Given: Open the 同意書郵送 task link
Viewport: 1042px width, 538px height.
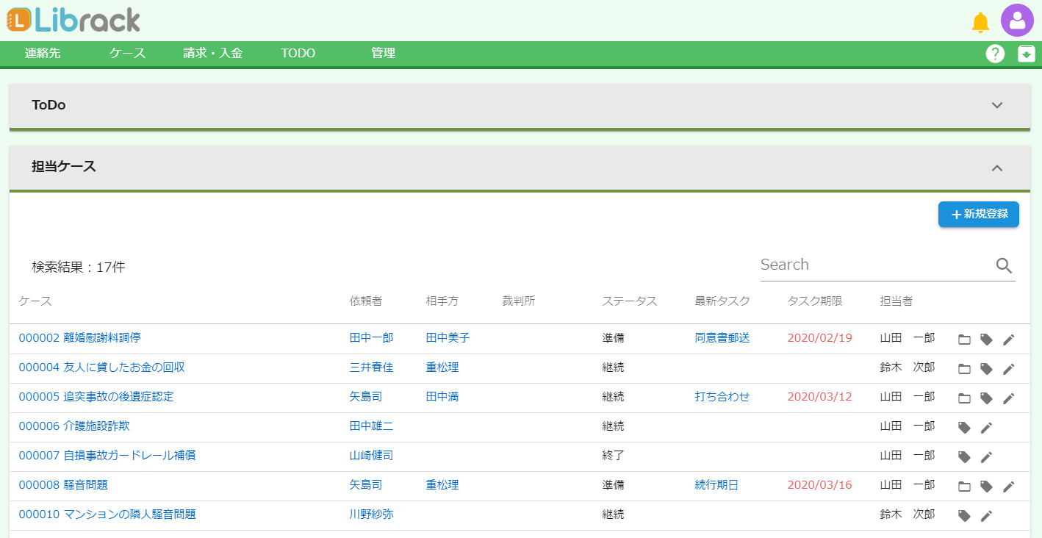Looking at the screenshot, I should click(x=722, y=338).
